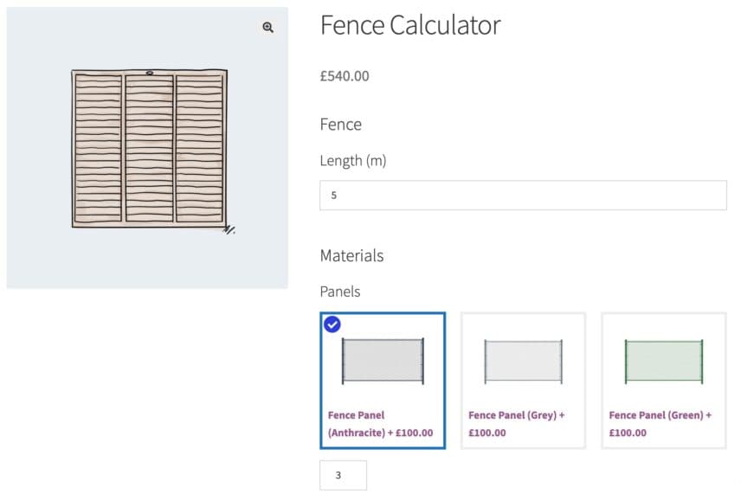Click the fence drawing in the product image
Viewport: 741px width, 501px height.
[147, 147]
